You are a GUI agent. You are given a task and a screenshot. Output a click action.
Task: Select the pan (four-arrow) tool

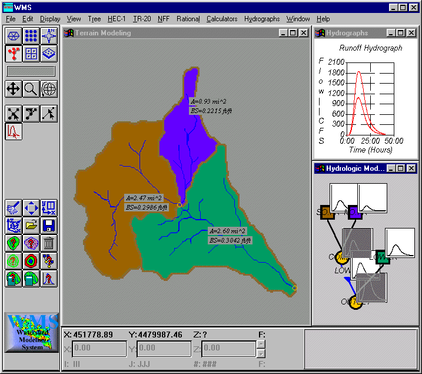pyautogui.click(x=14, y=90)
